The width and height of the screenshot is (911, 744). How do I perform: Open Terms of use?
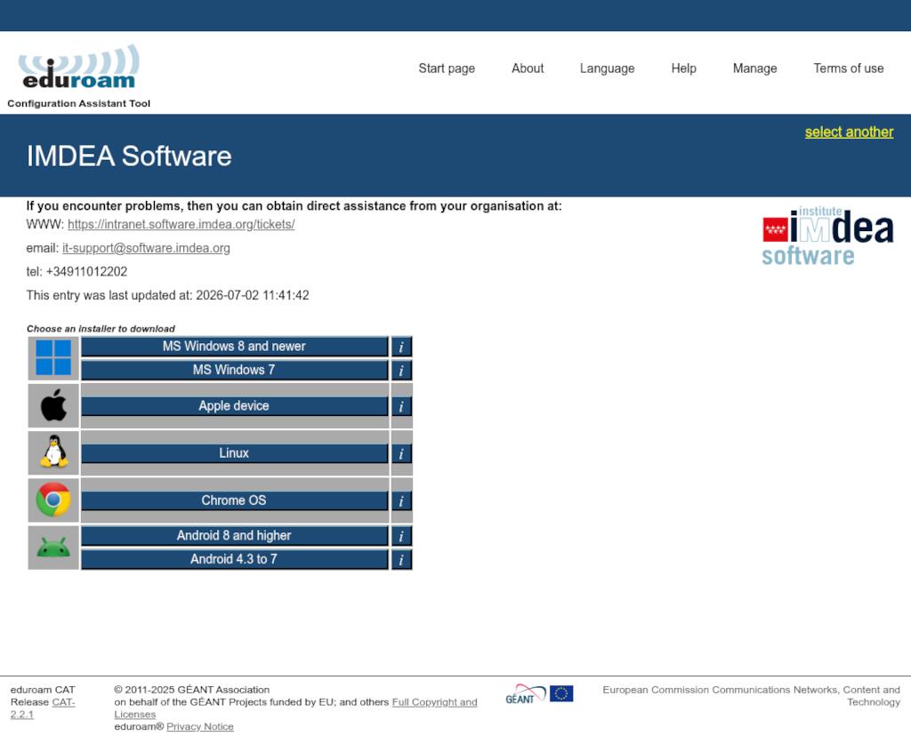(848, 68)
